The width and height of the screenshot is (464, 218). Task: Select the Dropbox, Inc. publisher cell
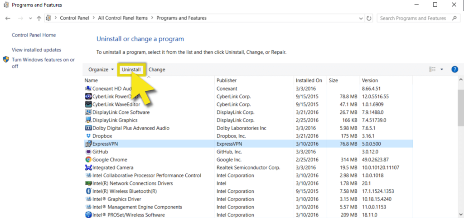point(231,136)
